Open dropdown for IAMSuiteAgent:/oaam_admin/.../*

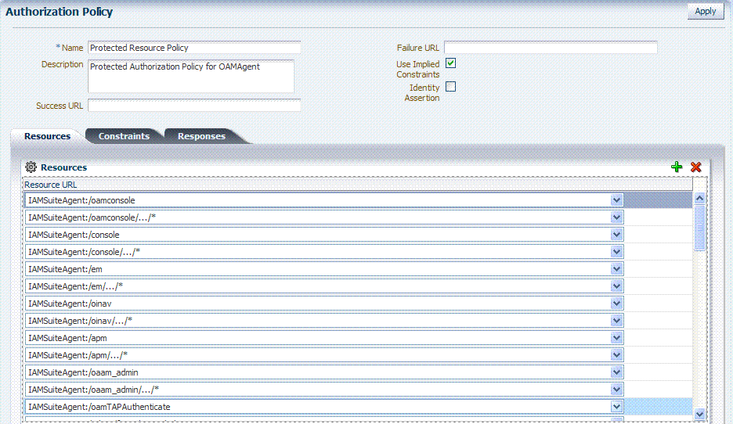(616, 390)
